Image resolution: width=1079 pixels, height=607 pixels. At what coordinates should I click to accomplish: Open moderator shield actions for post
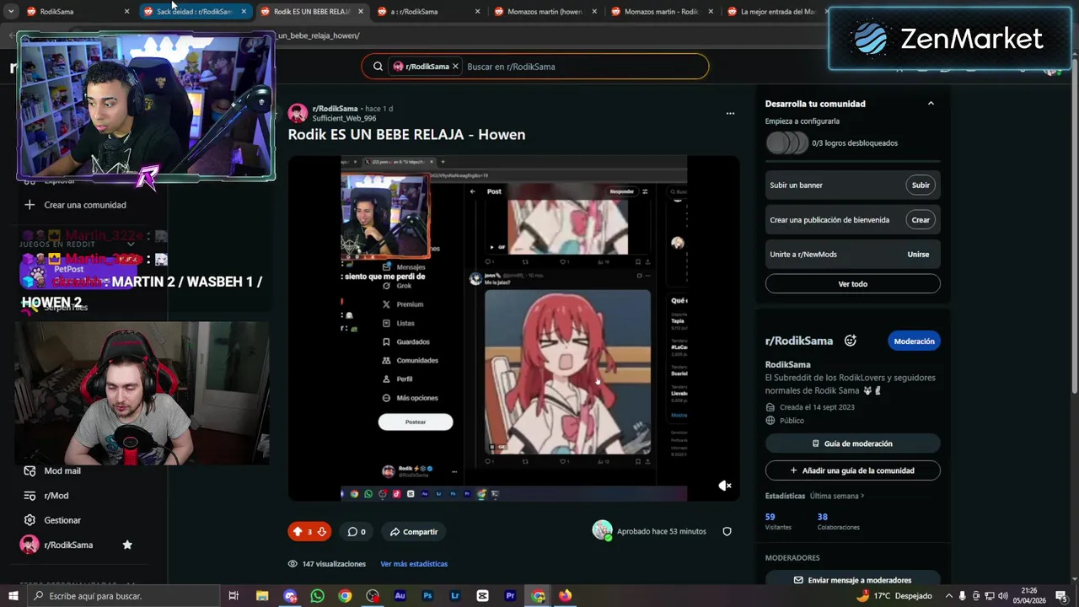pyautogui.click(x=727, y=531)
